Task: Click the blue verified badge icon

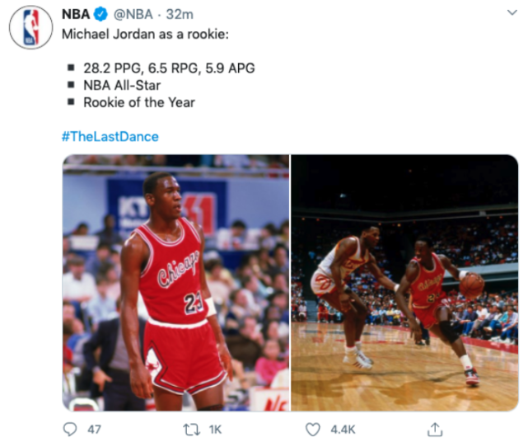Action: (100, 15)
